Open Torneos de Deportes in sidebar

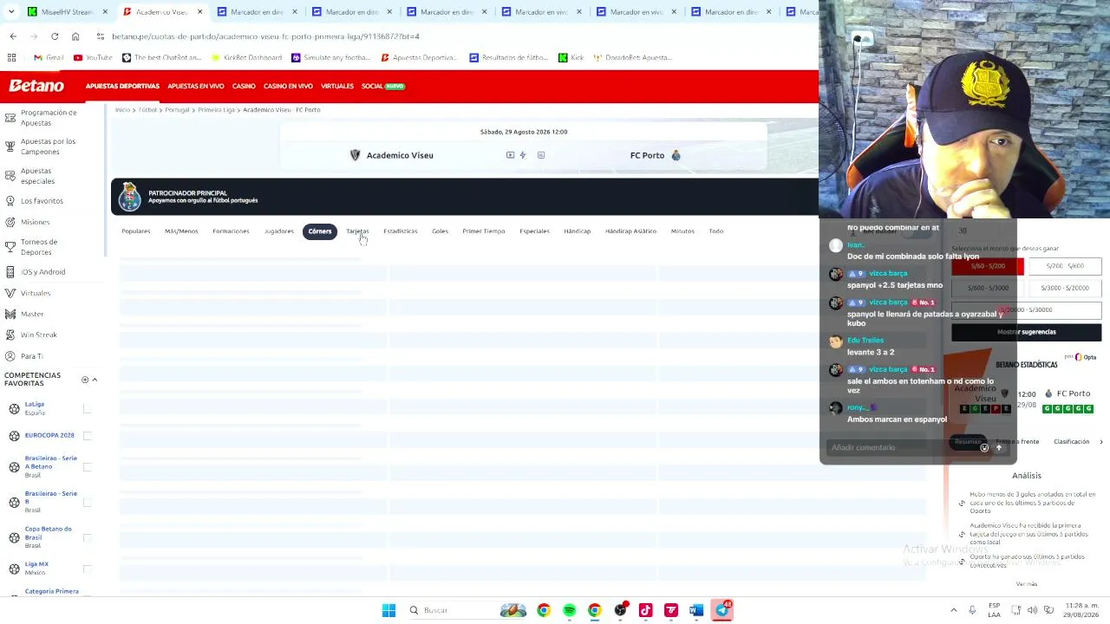tap(52, 247)
